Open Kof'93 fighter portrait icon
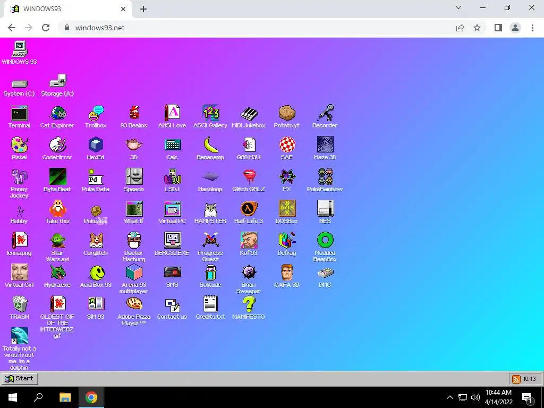This screenshot has width=544, height=408. point(249,241)
